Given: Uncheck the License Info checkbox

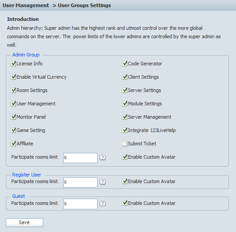Looking at the screenshot, I should 13,64.
